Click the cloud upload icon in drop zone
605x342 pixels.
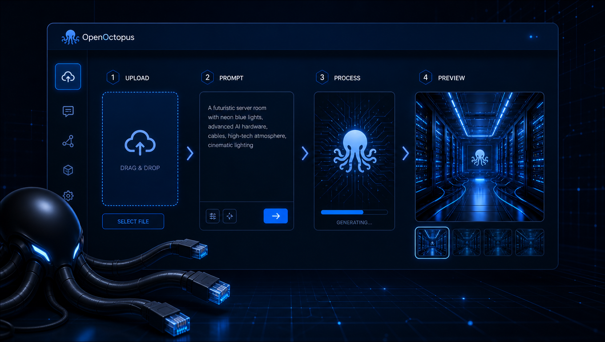(x=140, y=143)
